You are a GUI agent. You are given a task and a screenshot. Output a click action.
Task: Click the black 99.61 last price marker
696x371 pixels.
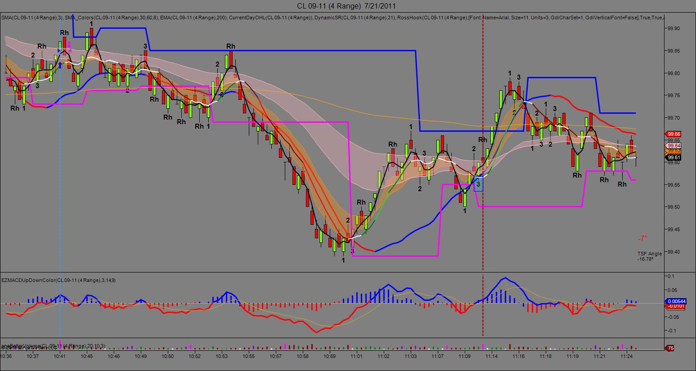pos(674,157)
